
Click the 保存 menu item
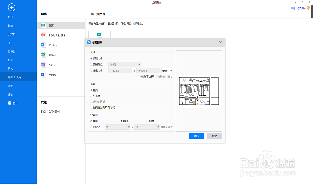10,43
